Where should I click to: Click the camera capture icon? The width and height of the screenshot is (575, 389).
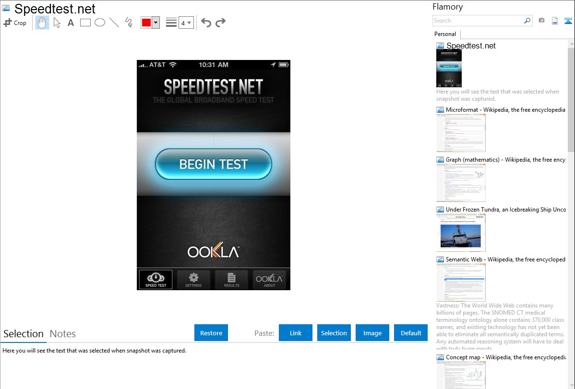point(541,21)
